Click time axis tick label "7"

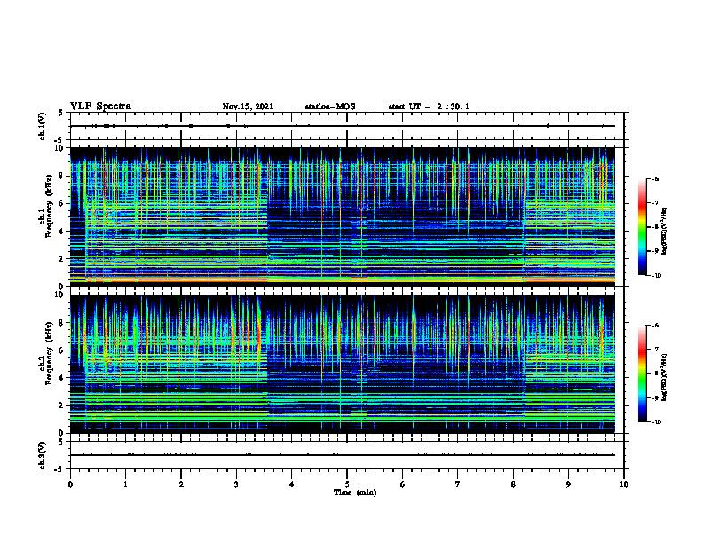(x=458, y=484)
